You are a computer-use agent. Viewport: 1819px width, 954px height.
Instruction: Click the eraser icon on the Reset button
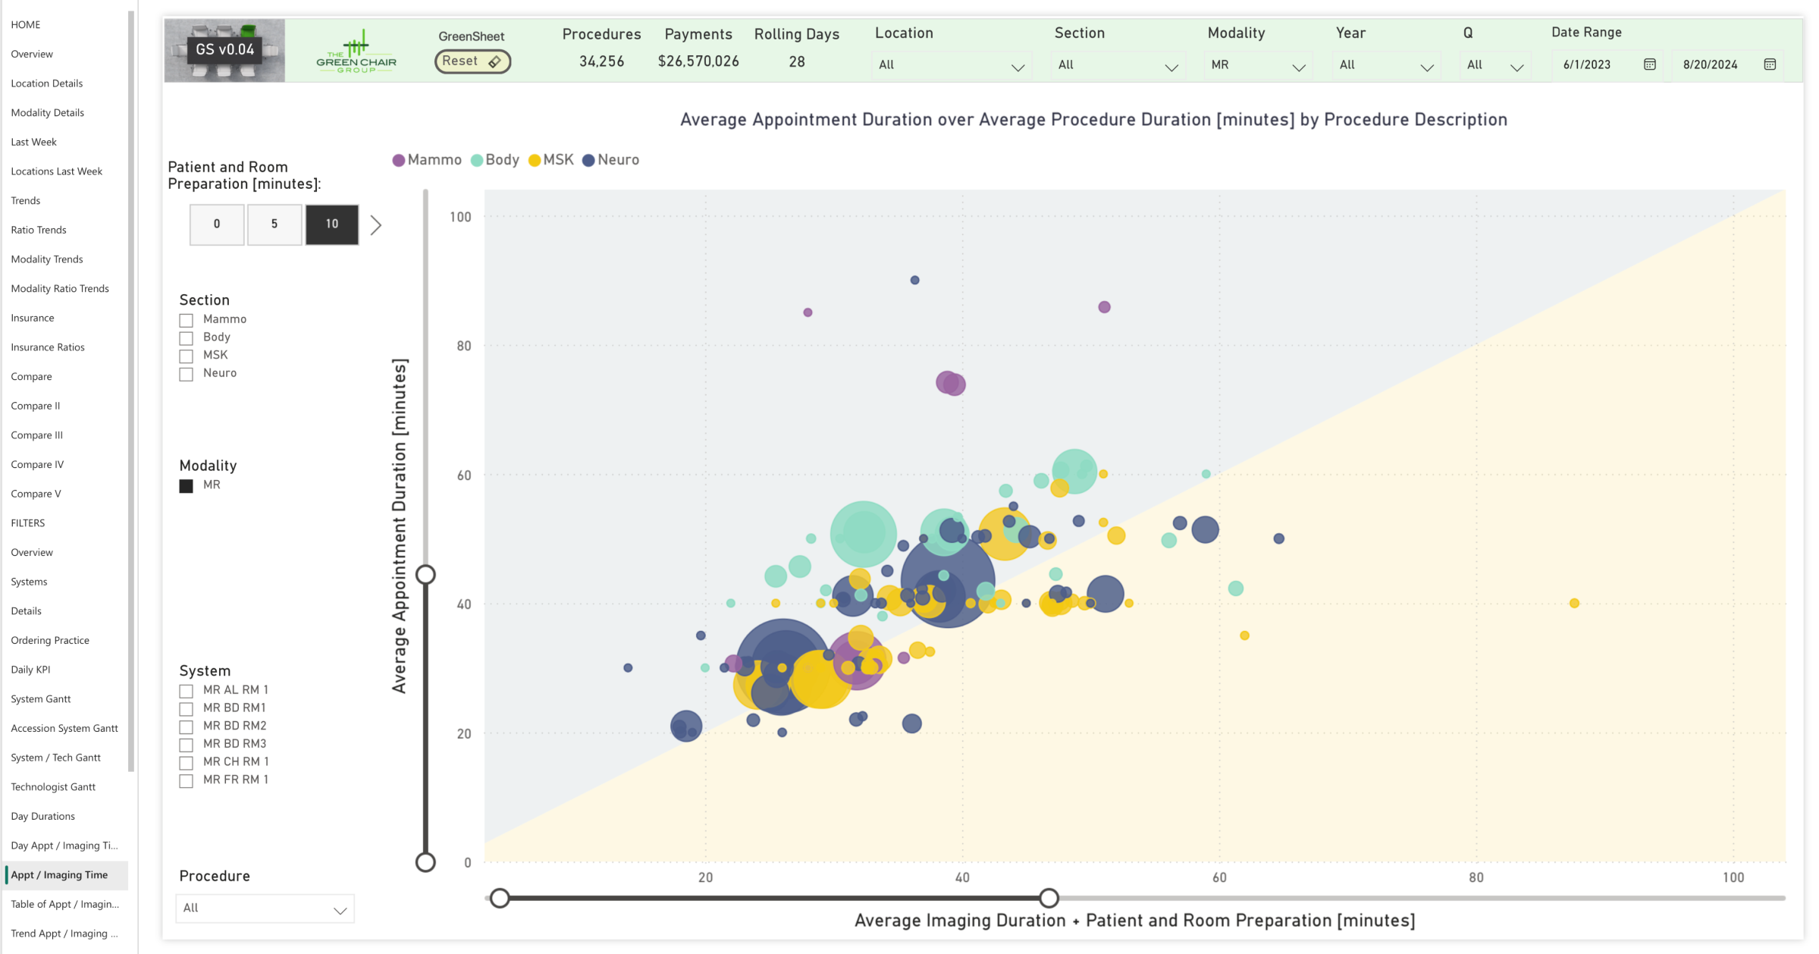click(494, 61)
